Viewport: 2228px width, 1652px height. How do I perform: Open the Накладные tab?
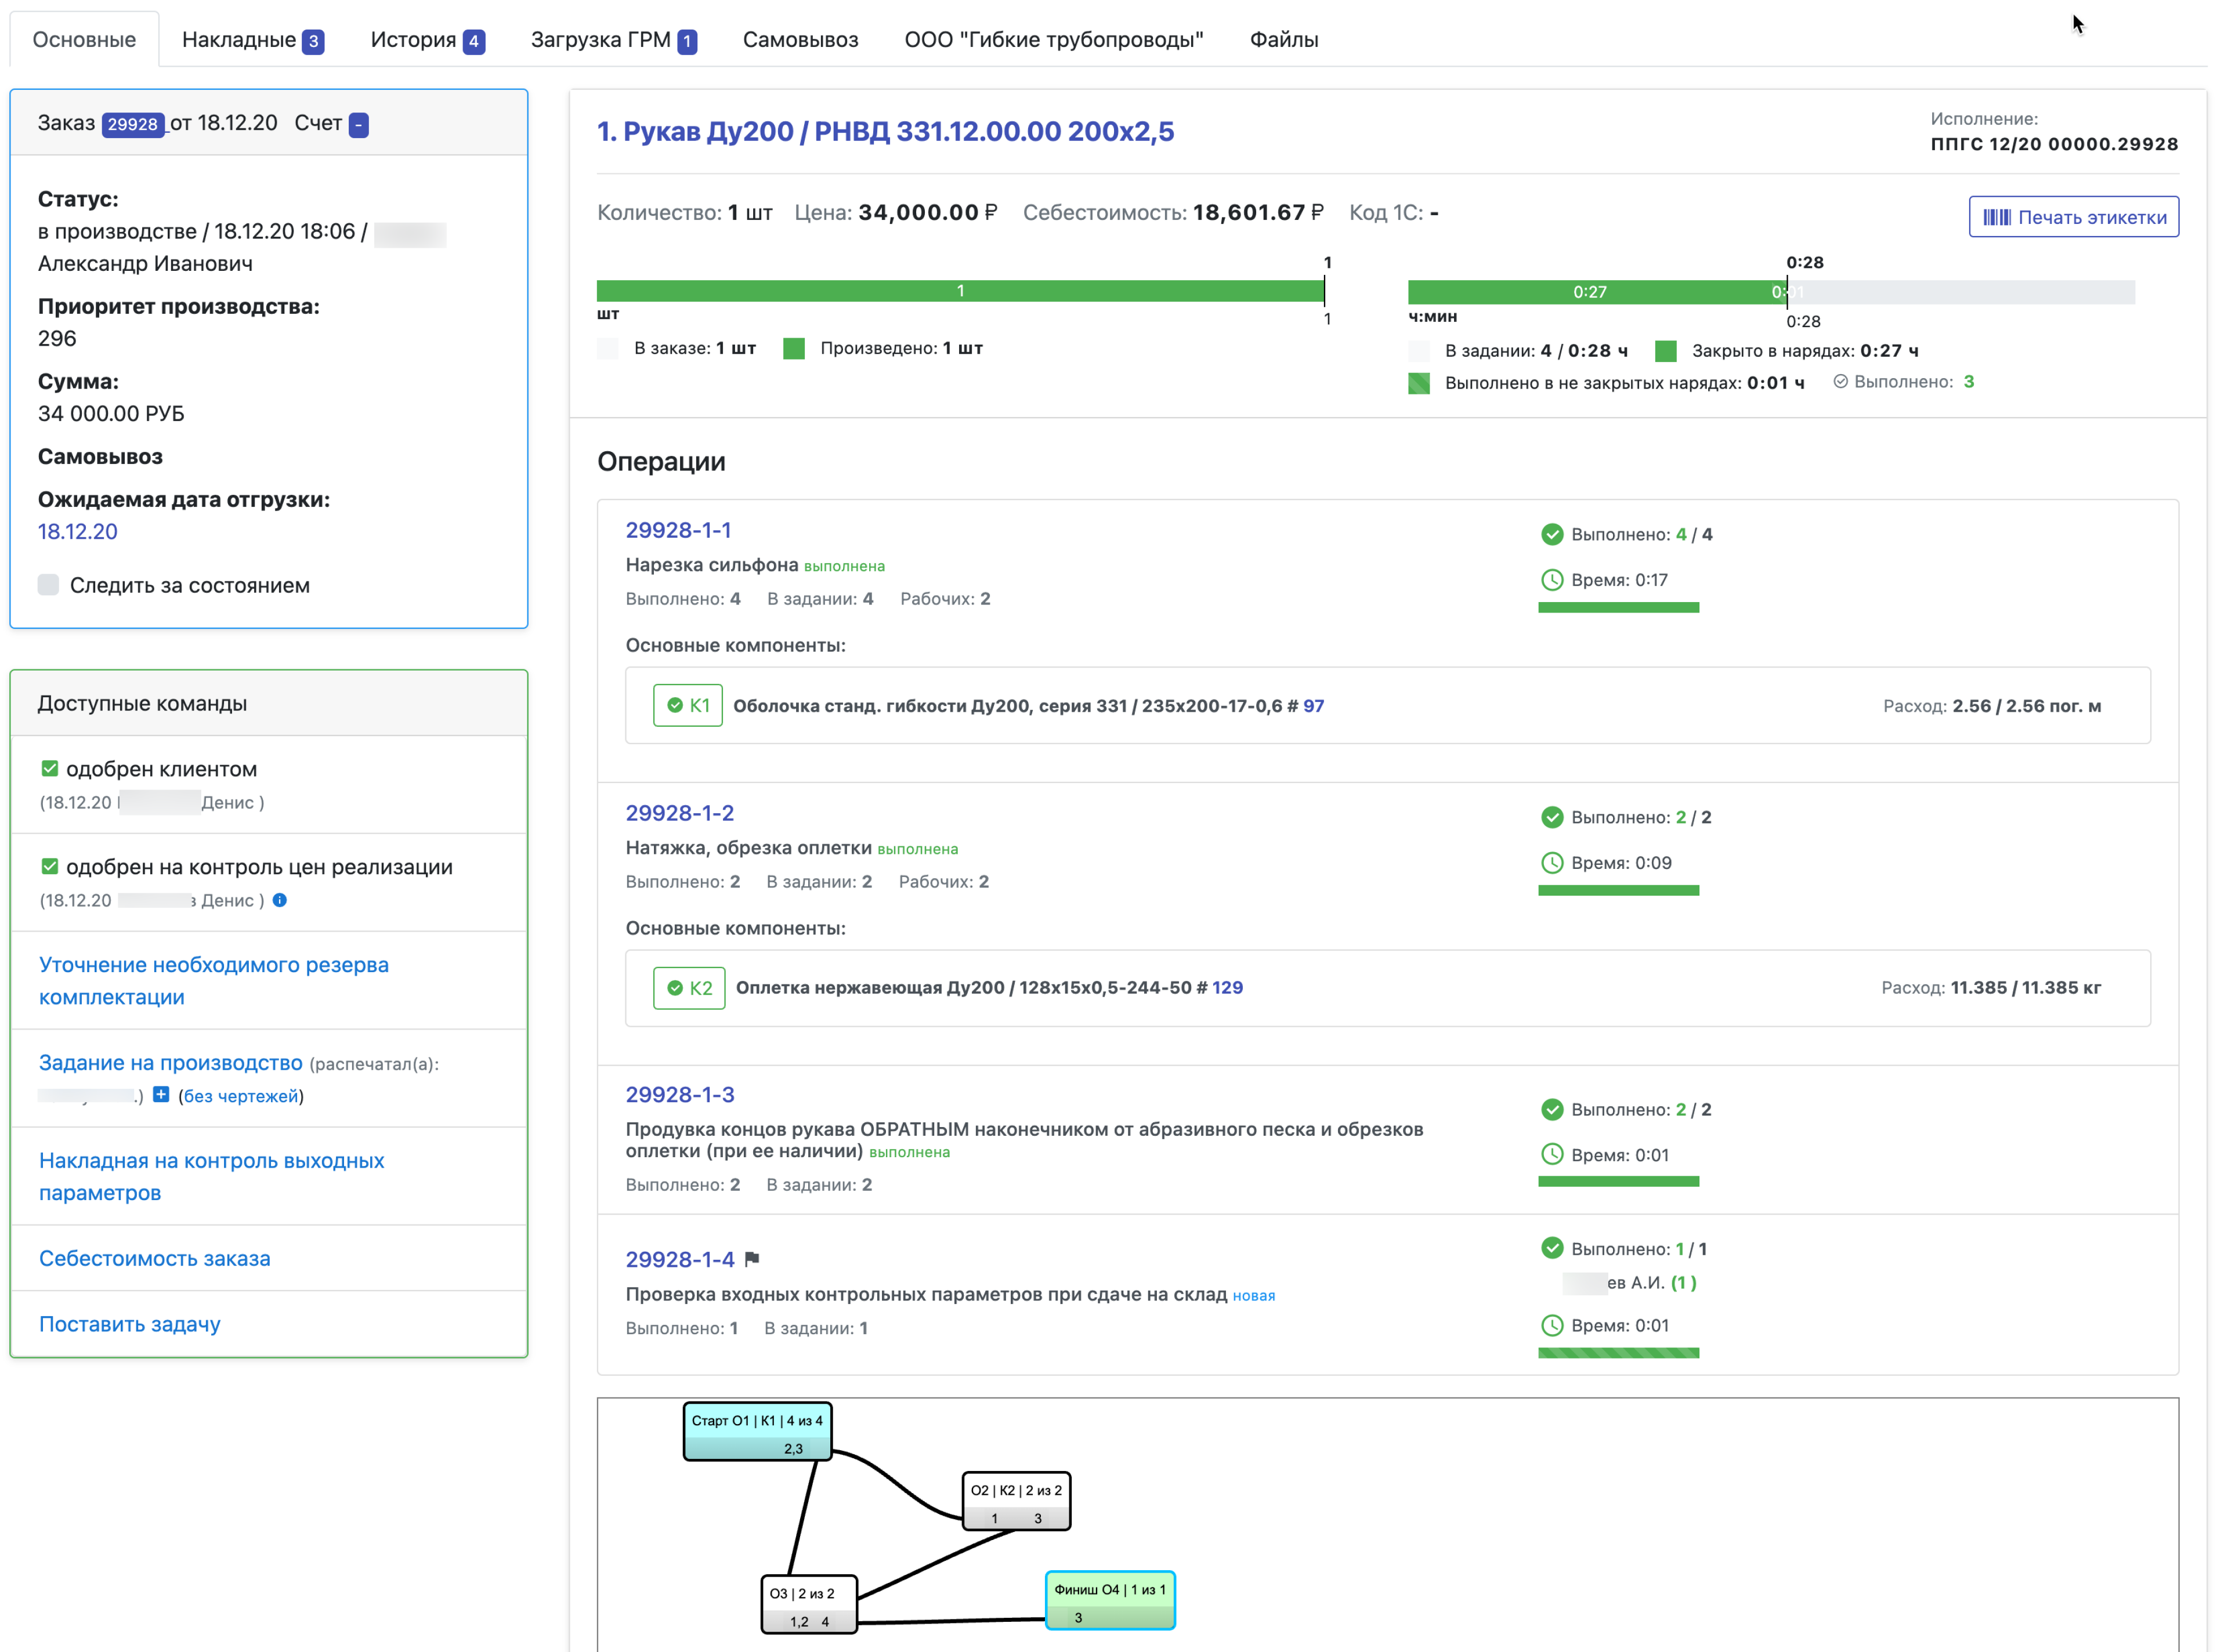pyautogui.click(x=252, y=40)
